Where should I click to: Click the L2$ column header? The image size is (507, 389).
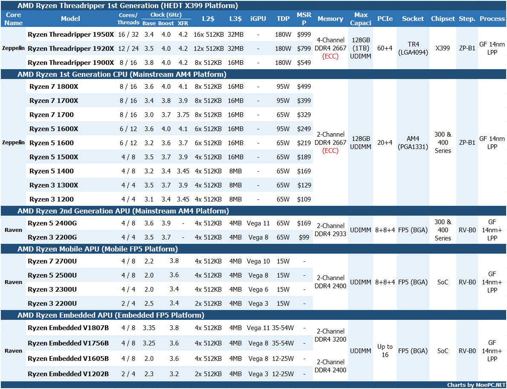point(208,18)
